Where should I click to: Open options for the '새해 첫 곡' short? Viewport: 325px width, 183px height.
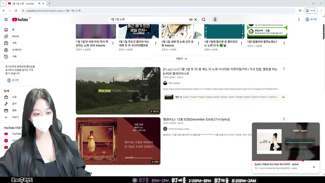click(156, 43)
